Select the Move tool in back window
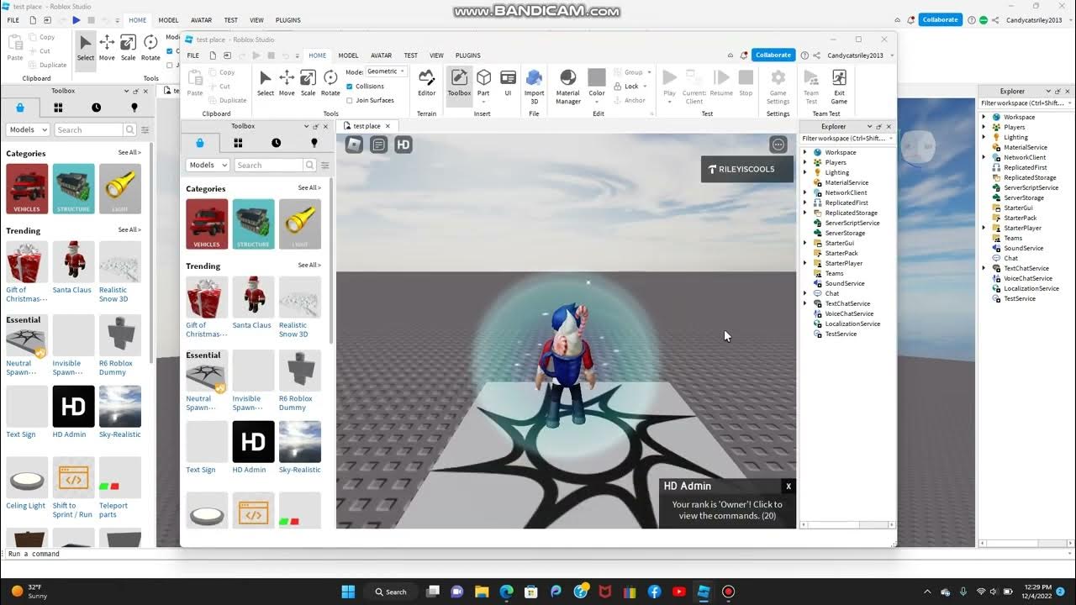The height and width of the screenshot is (605, 1076). tap(107, 47)
